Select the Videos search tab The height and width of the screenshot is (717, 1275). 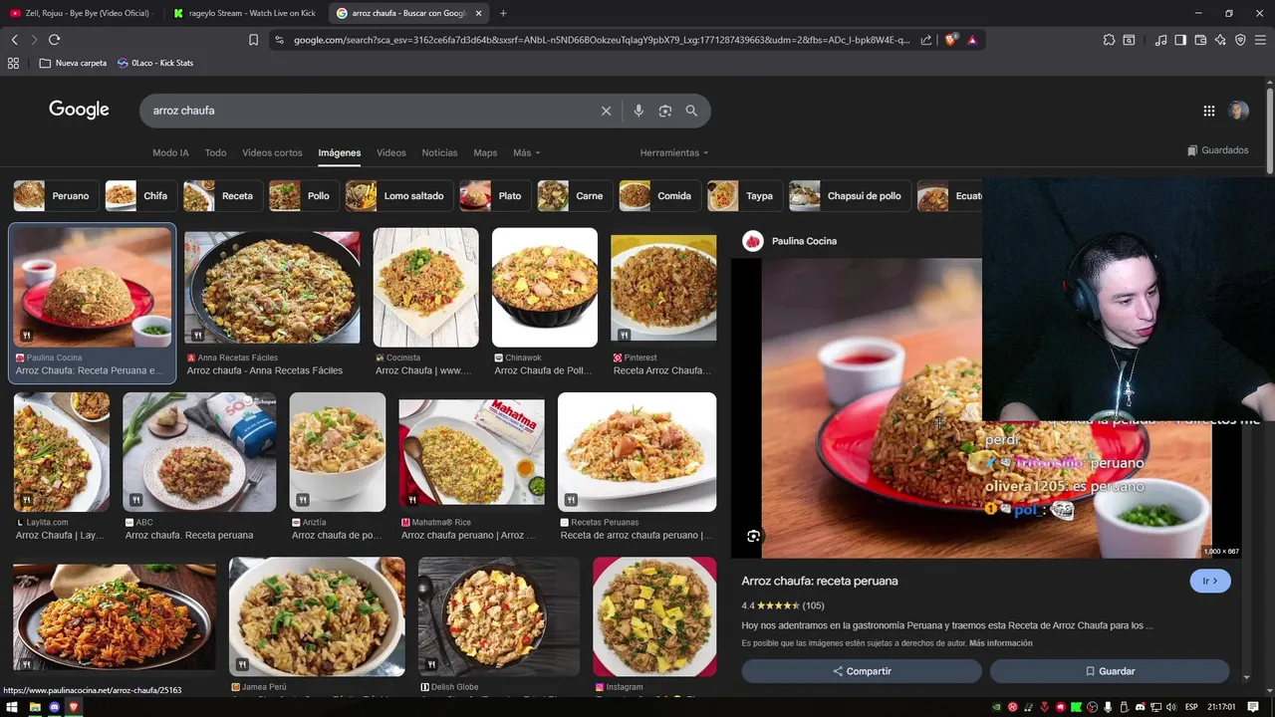click(x=390, y=153)
